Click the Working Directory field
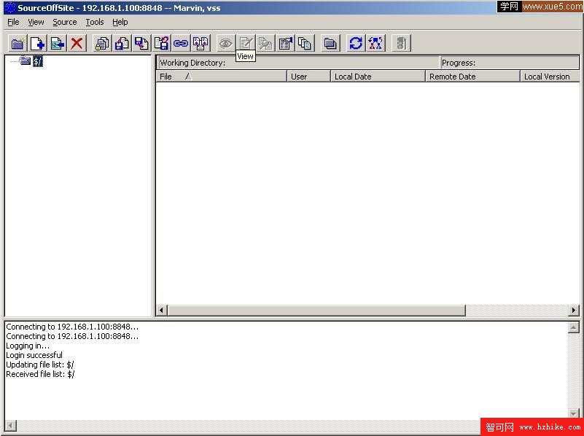584x436 pixels. 297,63
